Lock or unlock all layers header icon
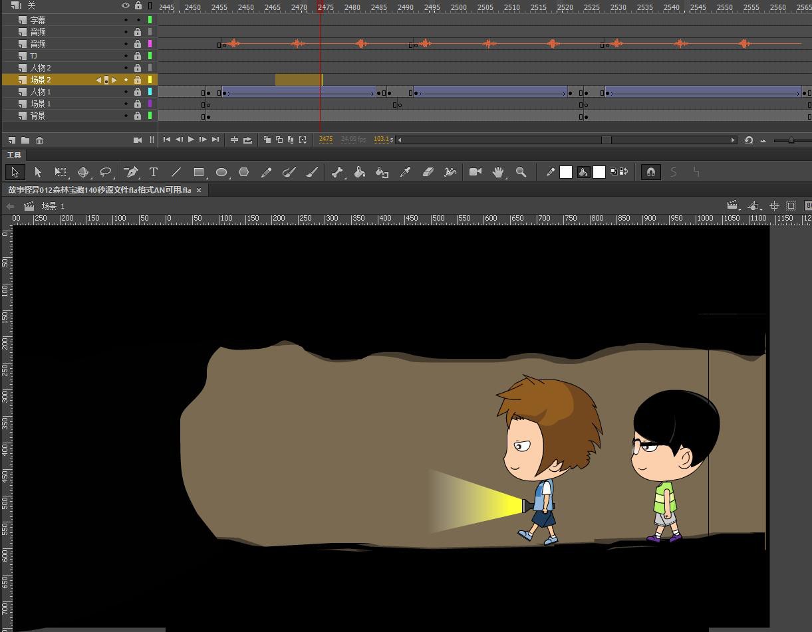Screen dimensions: 812x632 [x=138, y=5]
